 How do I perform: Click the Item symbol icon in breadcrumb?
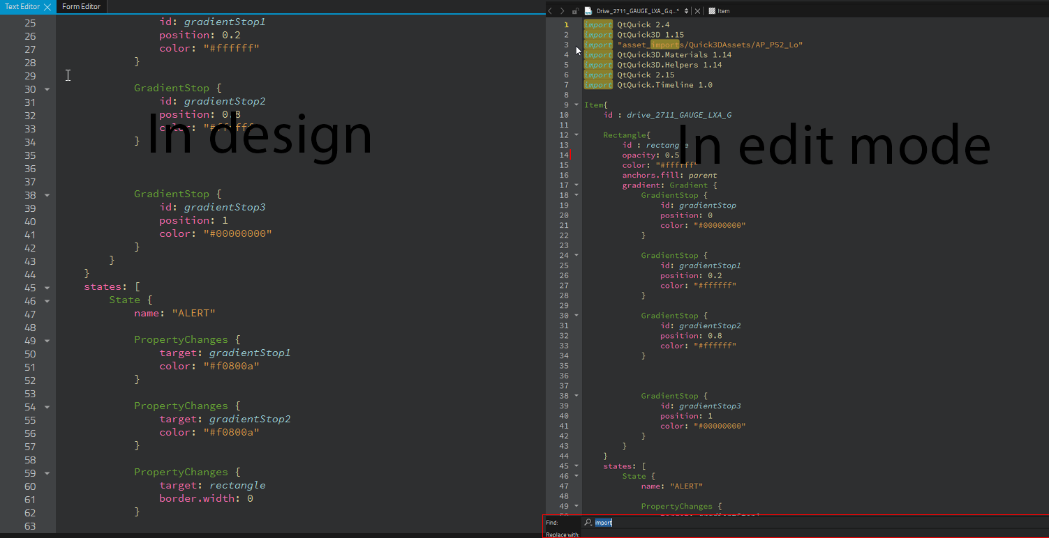(711, 11)
